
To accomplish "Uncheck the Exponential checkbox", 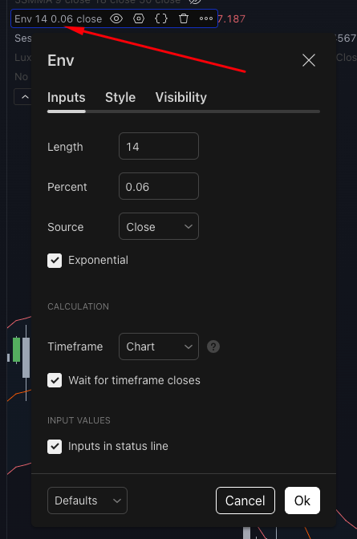I will pos(55,261).
